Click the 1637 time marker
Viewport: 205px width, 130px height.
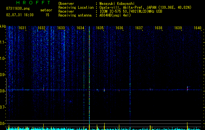[x=139, y=28]
